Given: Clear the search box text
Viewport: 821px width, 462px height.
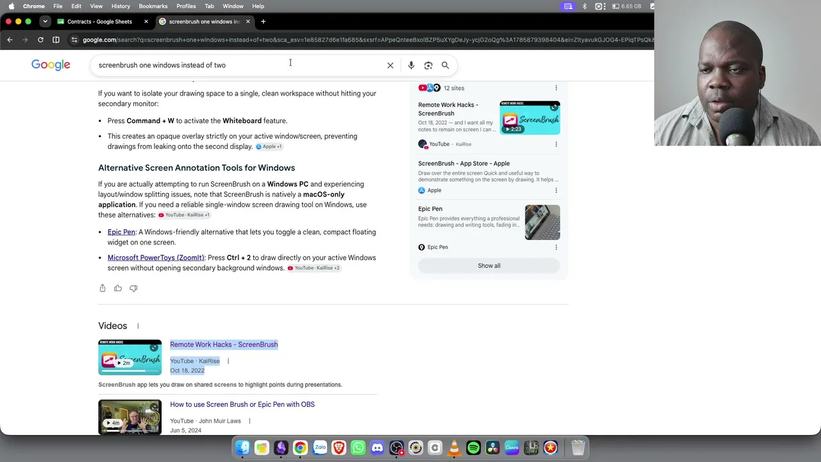Looking at the screenshot, I should coord(390,65).
